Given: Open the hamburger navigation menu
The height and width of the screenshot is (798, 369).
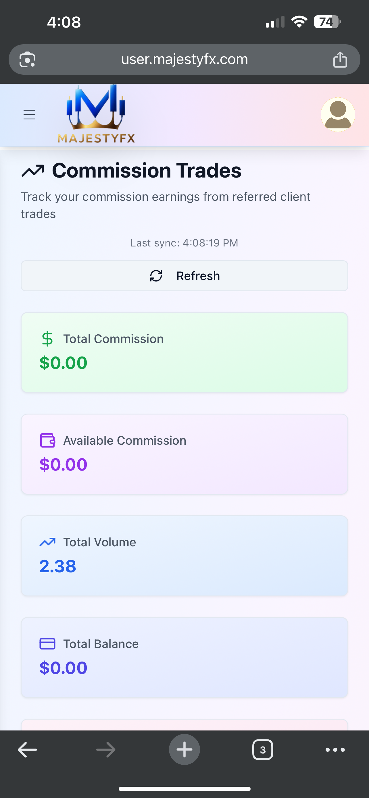Looking at the screenshot, I should (x=29, y=115).
